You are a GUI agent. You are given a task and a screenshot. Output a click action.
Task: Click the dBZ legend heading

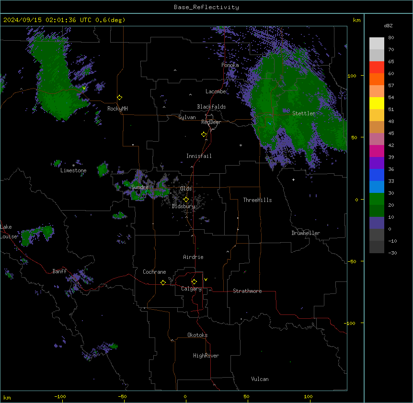coord(388,25)
